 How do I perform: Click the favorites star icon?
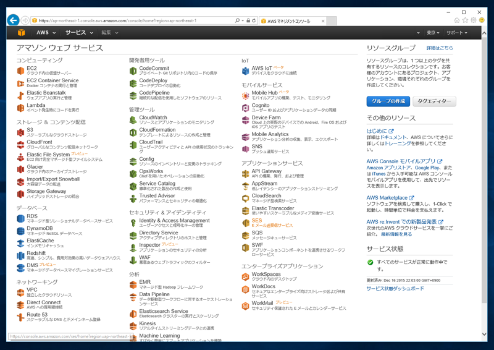(465, 20)
